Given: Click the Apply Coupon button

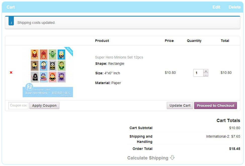Looking at the screenshot, I should 44,106.
